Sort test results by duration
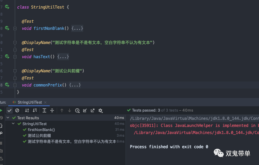 [x=35, y=110]
